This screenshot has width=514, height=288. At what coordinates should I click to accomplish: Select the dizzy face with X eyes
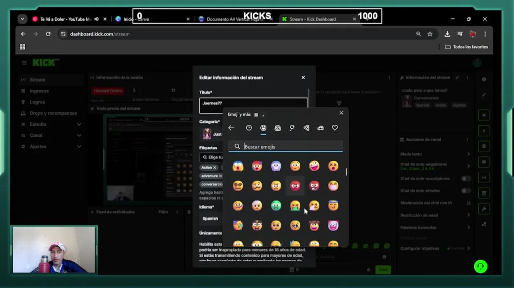coord(333,166)
